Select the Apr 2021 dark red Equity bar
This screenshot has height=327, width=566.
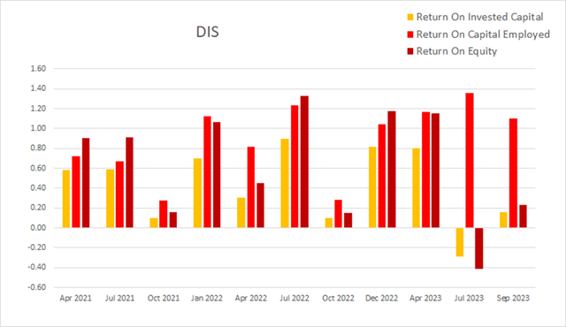pyautogui.click(x=86, y=183)
